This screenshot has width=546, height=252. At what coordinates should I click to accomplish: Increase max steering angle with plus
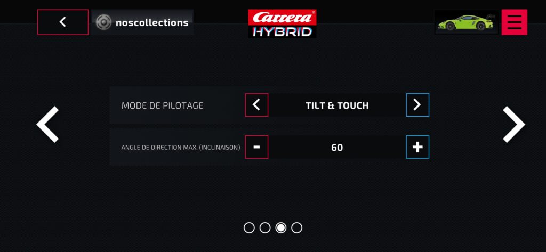(417, 147)
